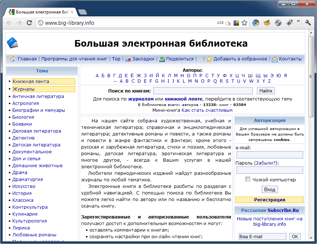Click the box with green arrow extension icon
The height and width of the screenshot is (244, 317).
(267, 23)
